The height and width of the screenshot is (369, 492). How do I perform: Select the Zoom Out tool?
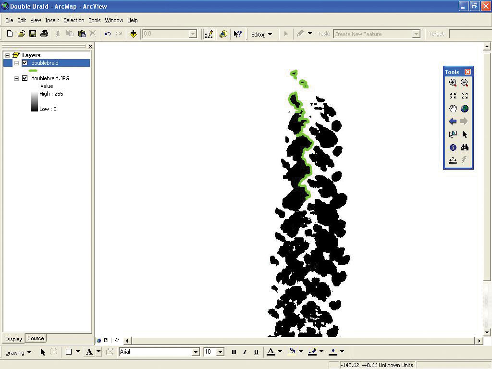click(465, 83)
